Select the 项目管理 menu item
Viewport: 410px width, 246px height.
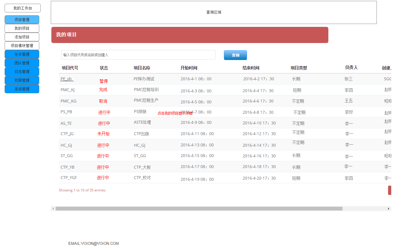tap(22, 20)
